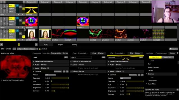Trigger Columna 1 header

(x=45, y=2)
